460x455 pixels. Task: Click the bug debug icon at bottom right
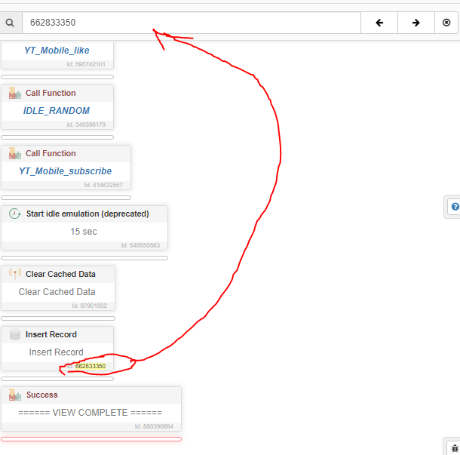455,447
